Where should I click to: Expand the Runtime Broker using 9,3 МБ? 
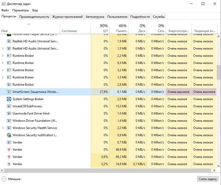(x=3, y=63)
